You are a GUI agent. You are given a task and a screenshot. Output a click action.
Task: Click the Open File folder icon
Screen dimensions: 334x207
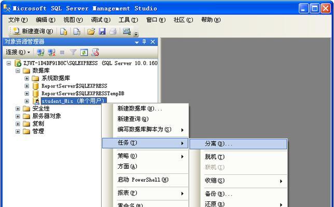pos(91,31)
